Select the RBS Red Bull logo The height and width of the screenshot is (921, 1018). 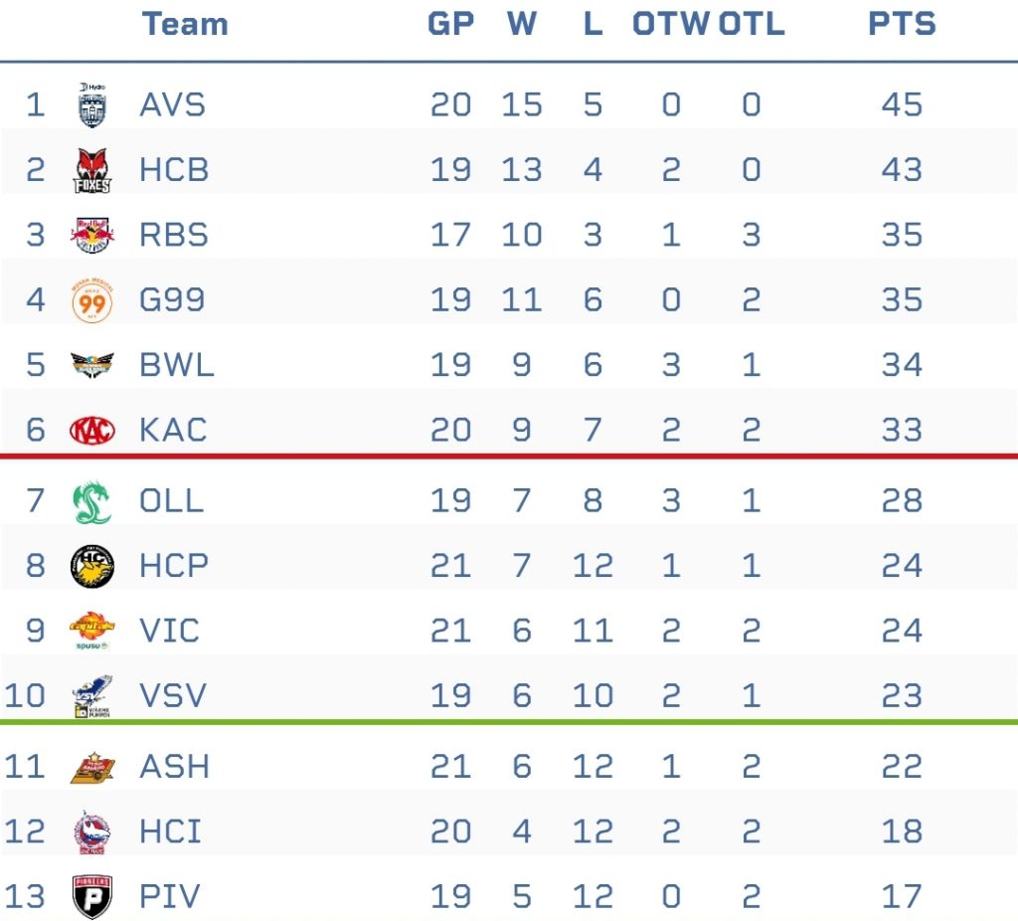tap(92, 235)
